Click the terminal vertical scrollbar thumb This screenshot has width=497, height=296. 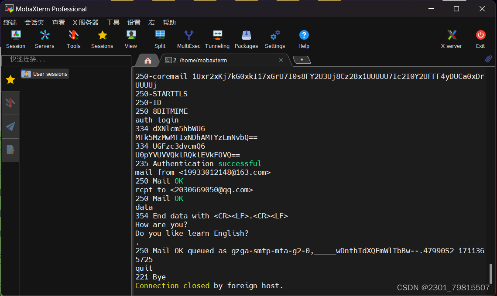coord(491,273)
